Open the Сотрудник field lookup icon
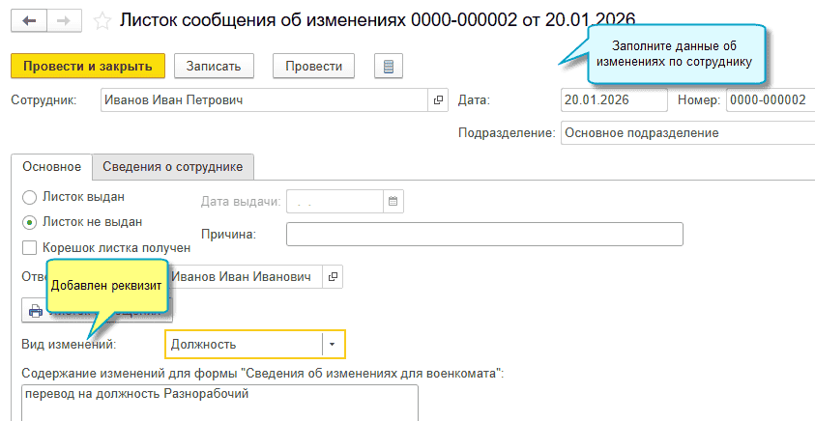 tap(437, 100)
